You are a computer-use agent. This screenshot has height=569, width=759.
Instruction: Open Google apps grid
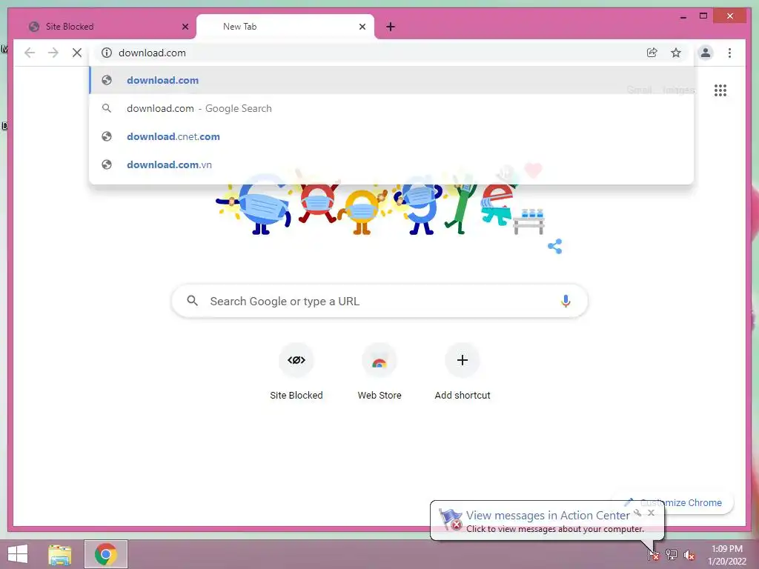(x=720, y=90)
